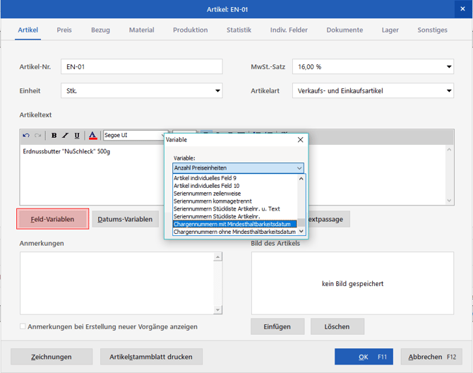Click down arrow of variable list scrollbar
473x373 pixels.
[x=301, y=232]
